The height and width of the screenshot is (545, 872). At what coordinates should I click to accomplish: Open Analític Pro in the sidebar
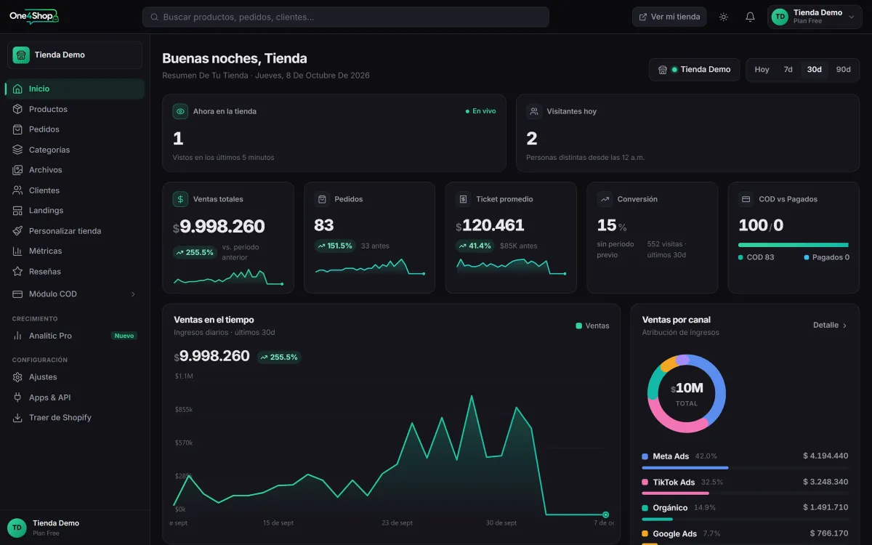75,336
